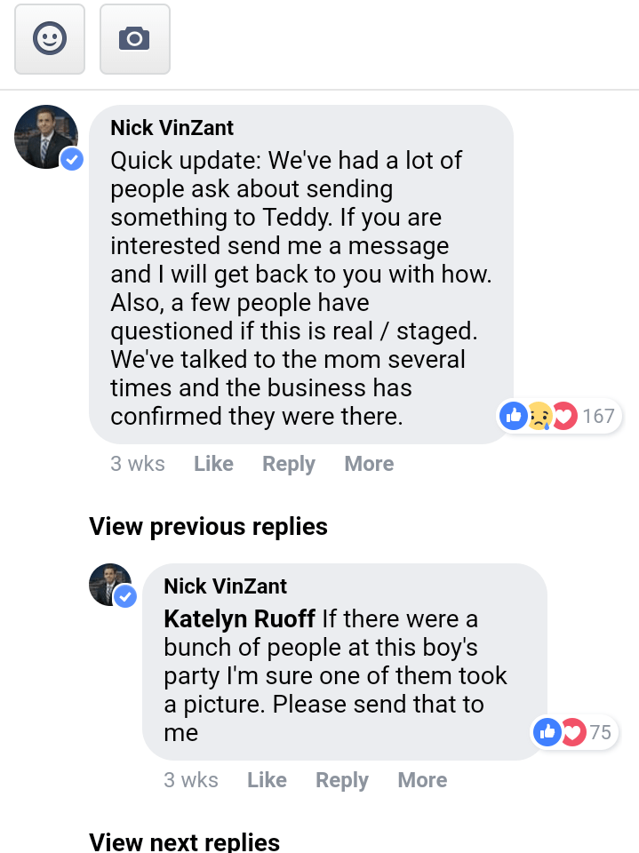
Task: Click the camera icon to attach photo
Action: coord(134,38)
